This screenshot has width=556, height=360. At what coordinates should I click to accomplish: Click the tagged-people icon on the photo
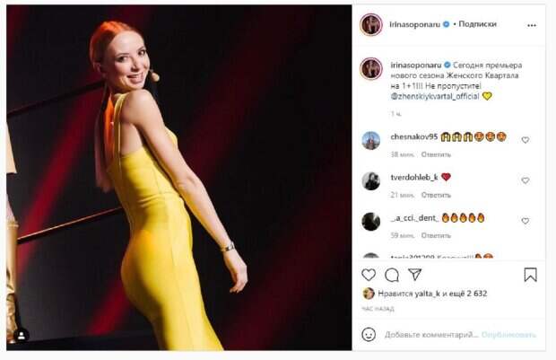pos(22,335)
